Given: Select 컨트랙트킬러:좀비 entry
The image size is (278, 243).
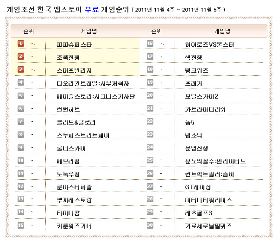Looking at the screenshot, I should point(209,174).
